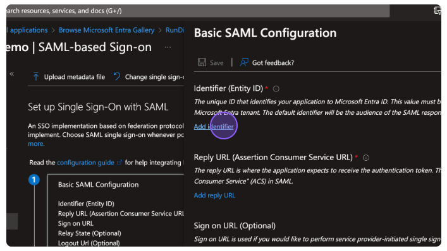
Task: Click the Basic SAML Configuration panel heading
Action: click(265, 33)
